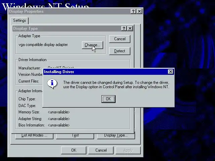Viewport: 215px width, 161px height.
Task: Click Cancel at bottom of Display Properties
Action: [101, 150]
